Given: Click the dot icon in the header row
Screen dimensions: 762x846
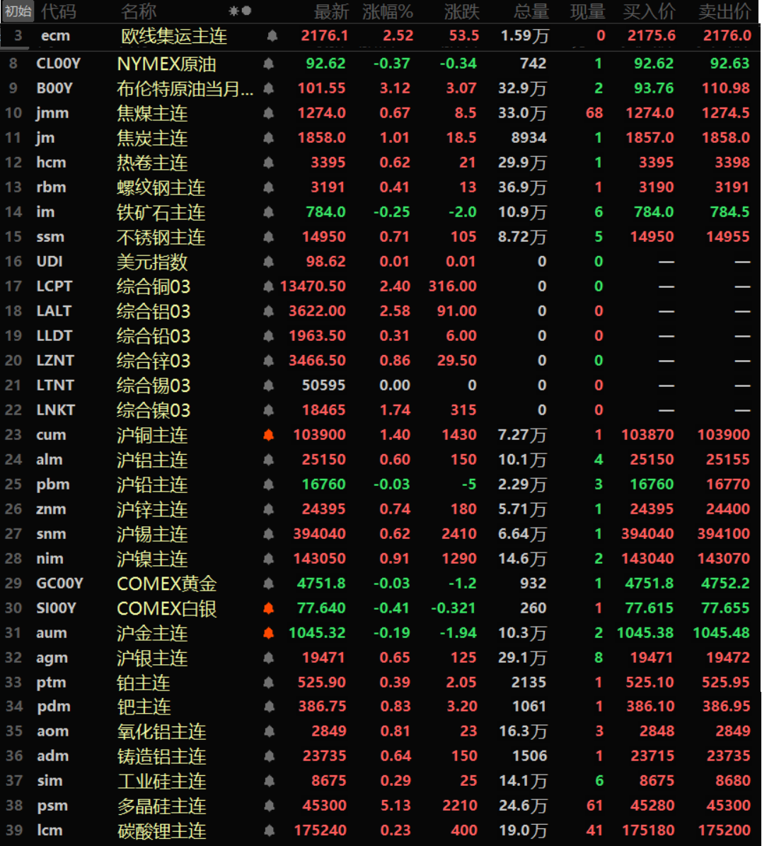Looking at the screenshot, I should (247, 11).
